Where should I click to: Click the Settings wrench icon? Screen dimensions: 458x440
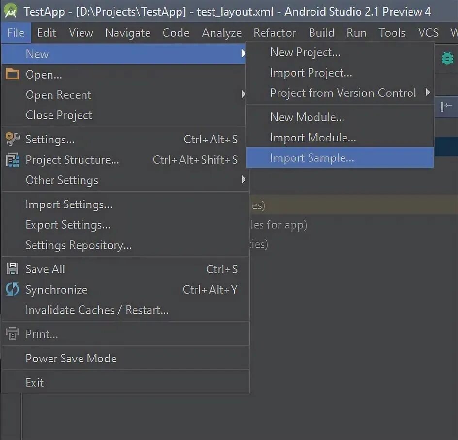point(12,139)
